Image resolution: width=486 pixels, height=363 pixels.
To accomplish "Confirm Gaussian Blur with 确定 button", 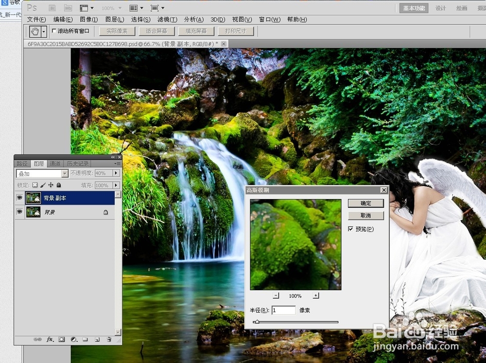I will pos(365,203).
